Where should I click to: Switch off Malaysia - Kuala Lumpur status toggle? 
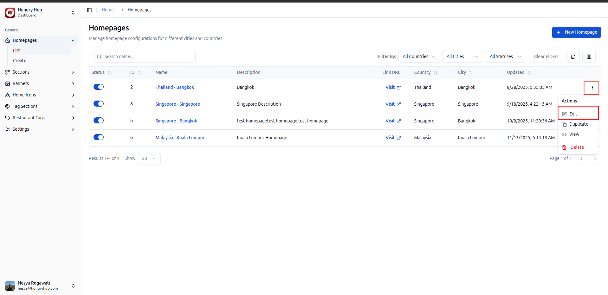99,137
